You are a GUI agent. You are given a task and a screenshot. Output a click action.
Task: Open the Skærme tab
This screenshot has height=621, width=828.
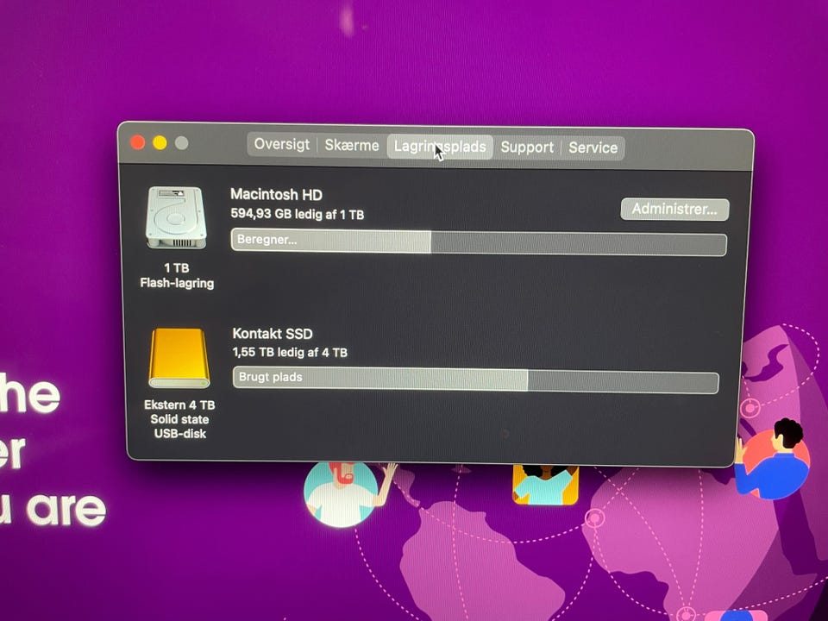(352, 145)
